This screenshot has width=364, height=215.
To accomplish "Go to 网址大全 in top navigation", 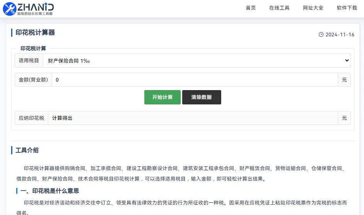I will 313,8.
